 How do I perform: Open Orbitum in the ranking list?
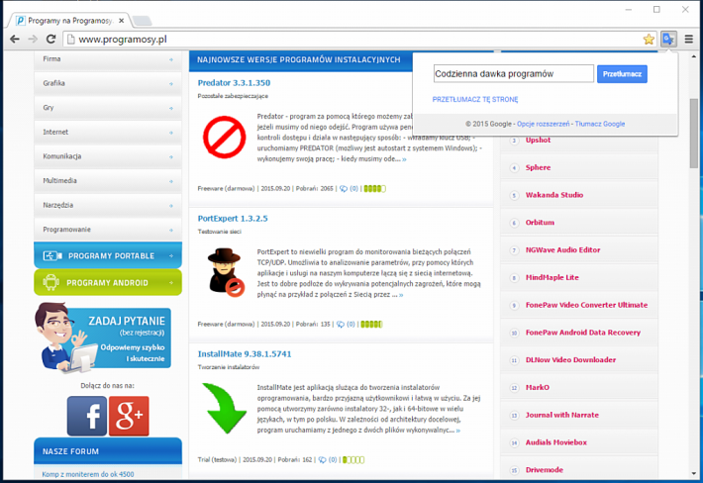tap(540, 223)
